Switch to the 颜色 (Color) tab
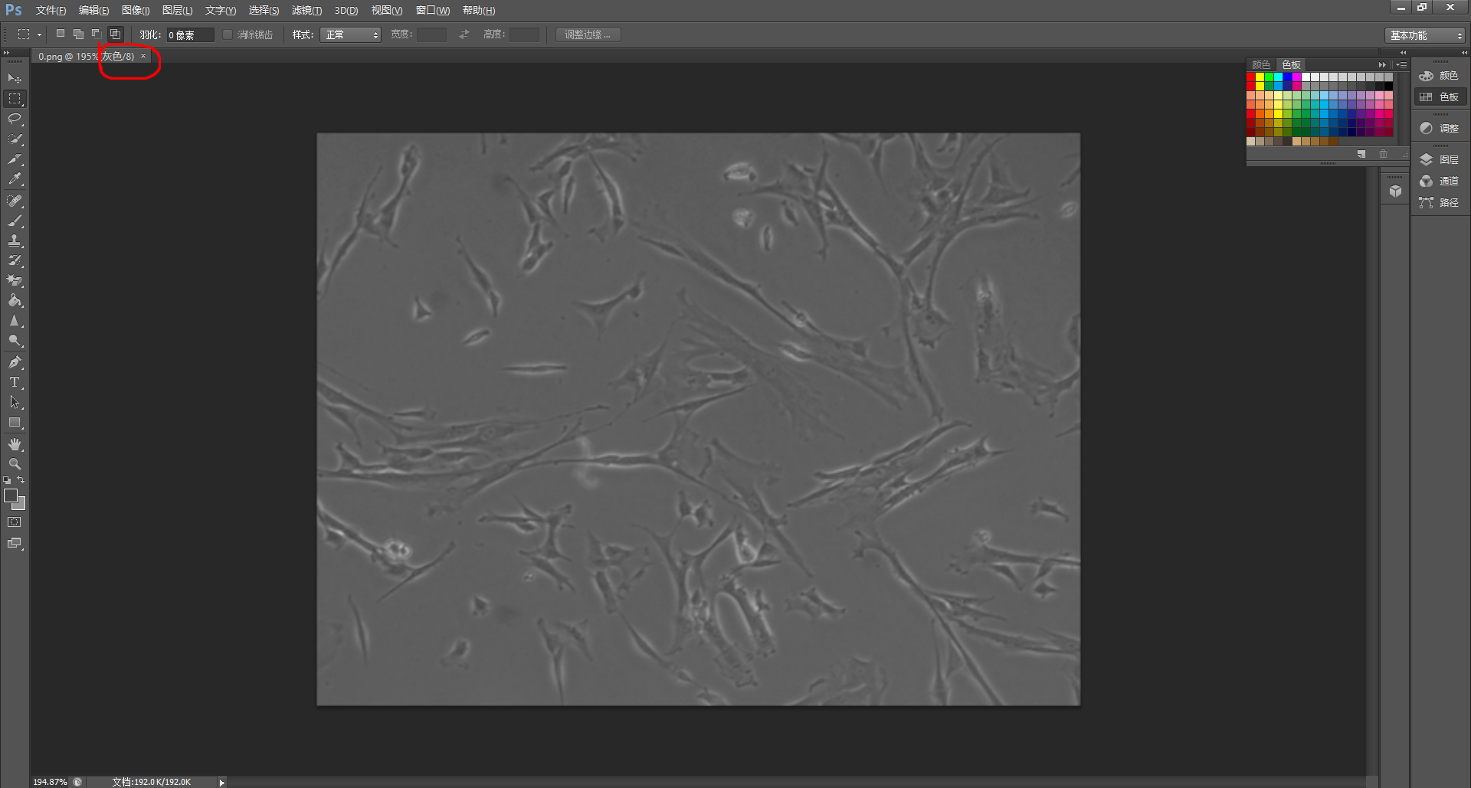The height and width of the screenshot is (788, 1471). click(x=1261, y=65)
